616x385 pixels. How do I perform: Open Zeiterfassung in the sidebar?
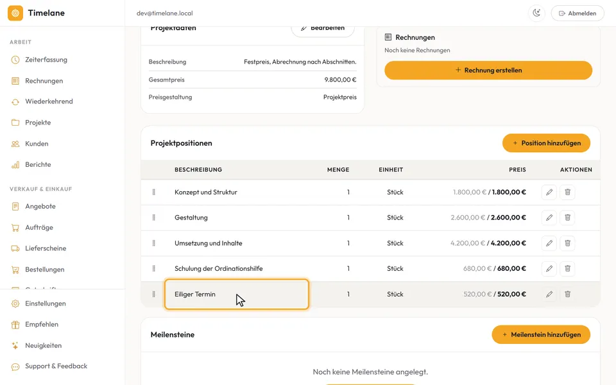point(46,60)
